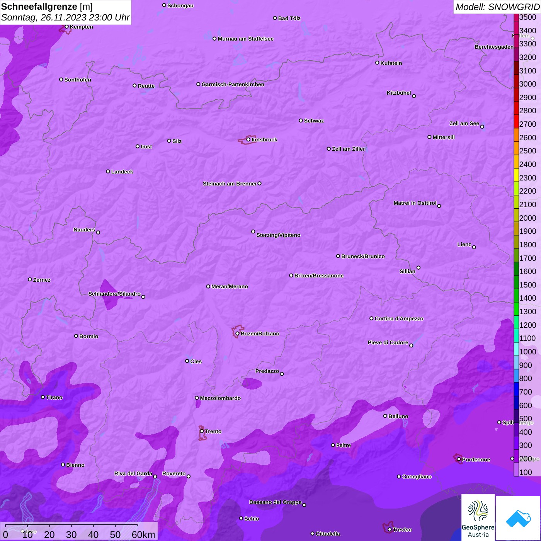Image resolution: width=541 pixels, height=541 pixels.
Task: Select the Schwaz location marker dot
Action: pyautogui.click(x=301, y=121)
